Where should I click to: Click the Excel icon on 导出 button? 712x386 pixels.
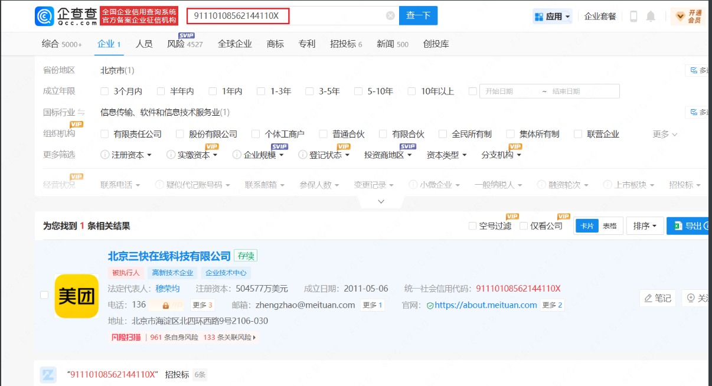pos(677,226)
